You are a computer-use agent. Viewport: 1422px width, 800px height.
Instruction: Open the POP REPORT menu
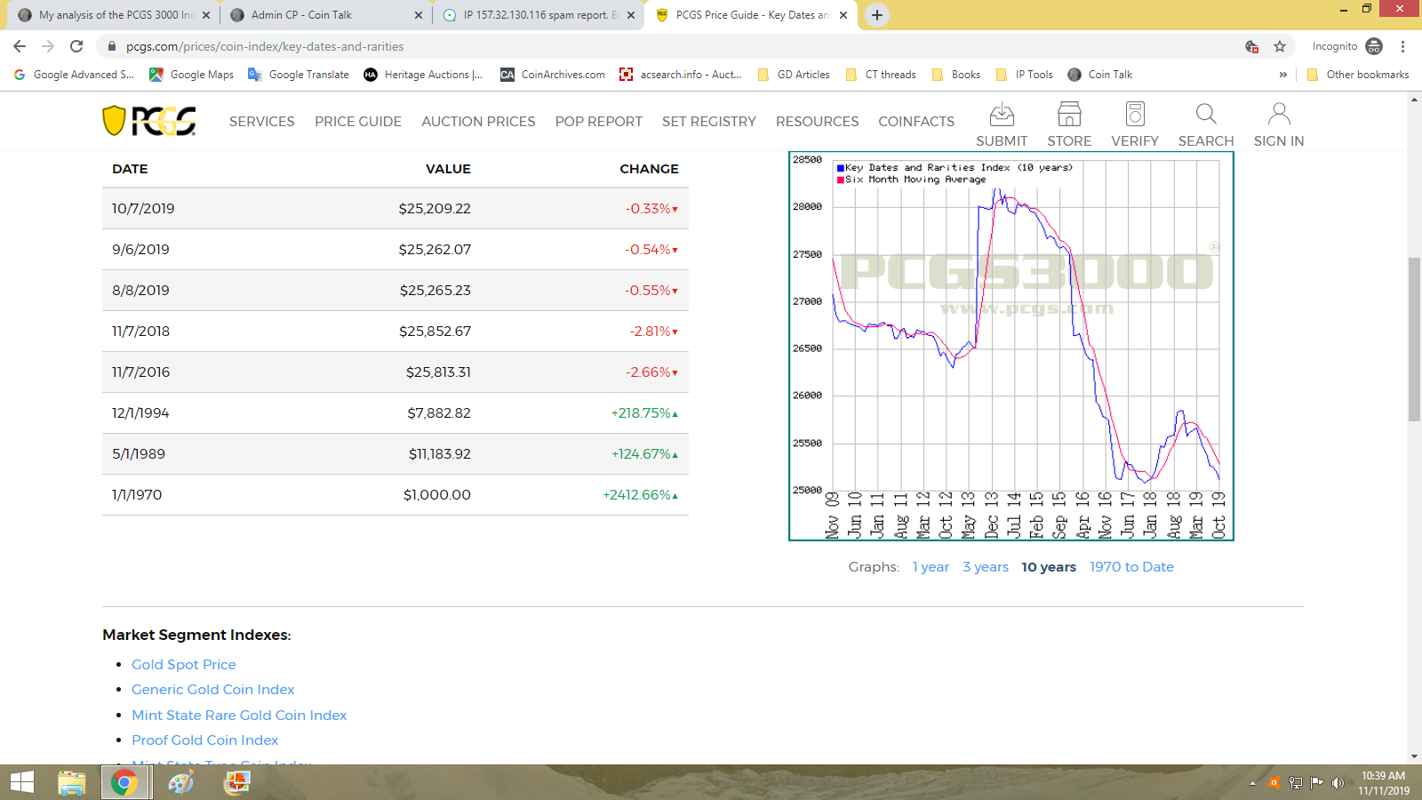click(x=599, y=121)
